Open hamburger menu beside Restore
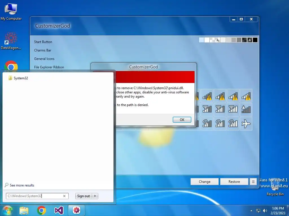 253,182
